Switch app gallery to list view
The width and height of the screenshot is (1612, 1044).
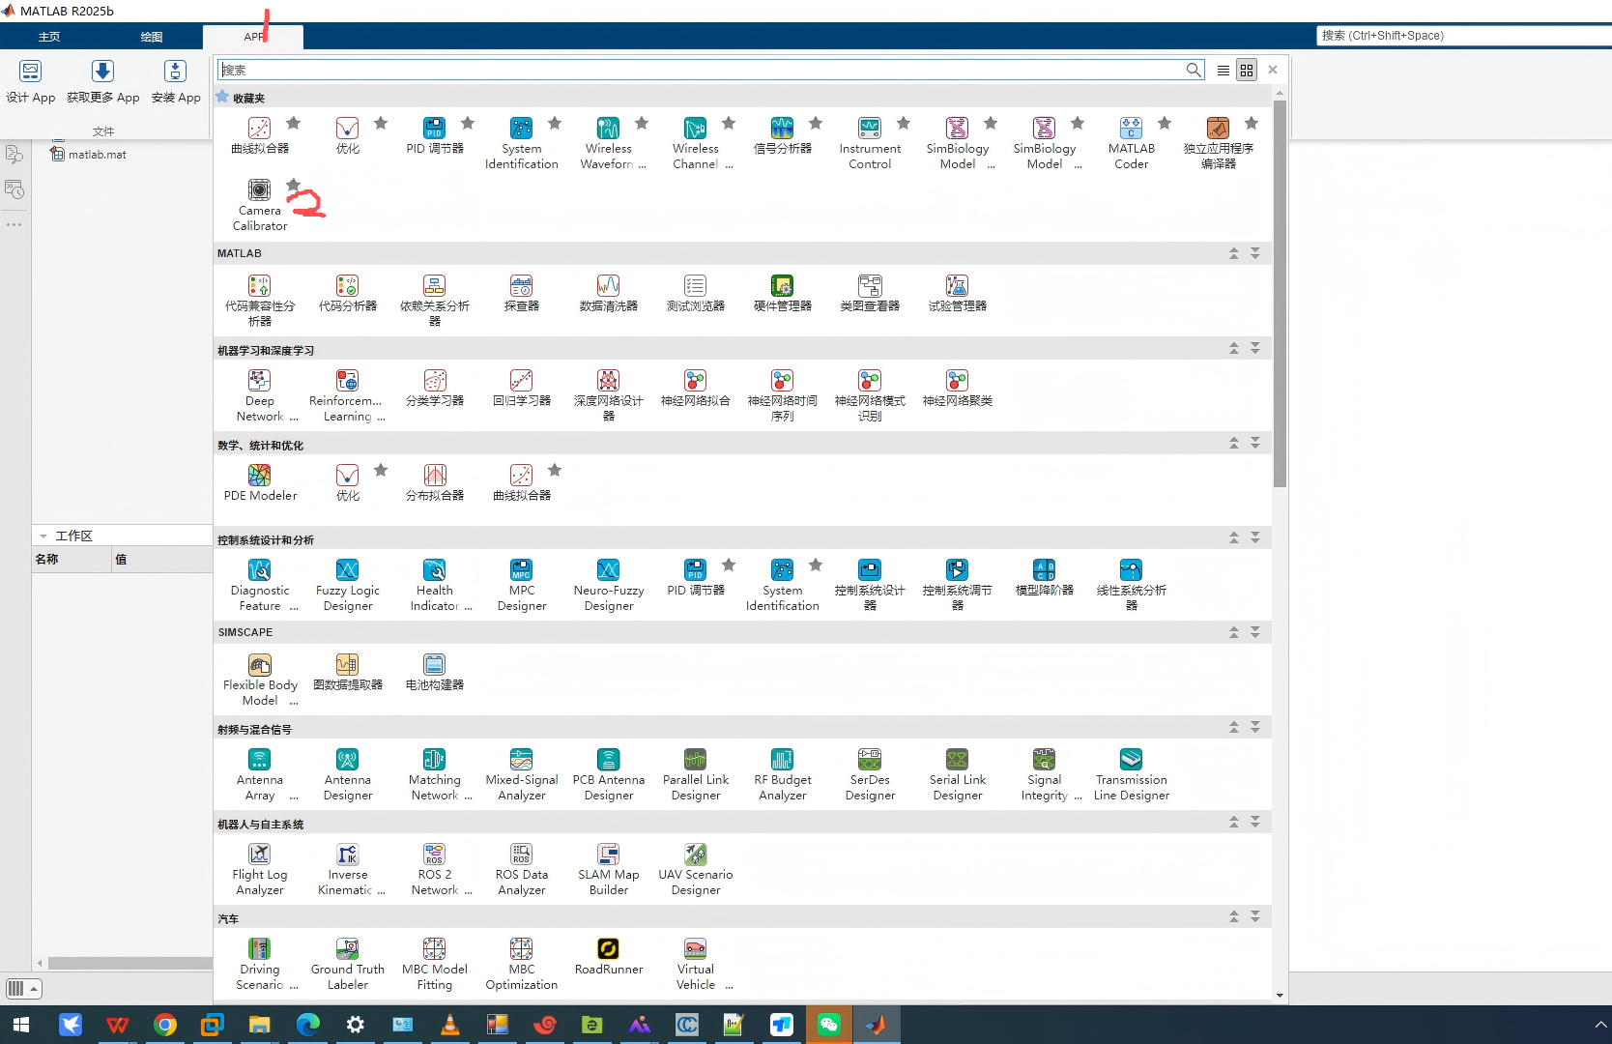(1223, 70)
